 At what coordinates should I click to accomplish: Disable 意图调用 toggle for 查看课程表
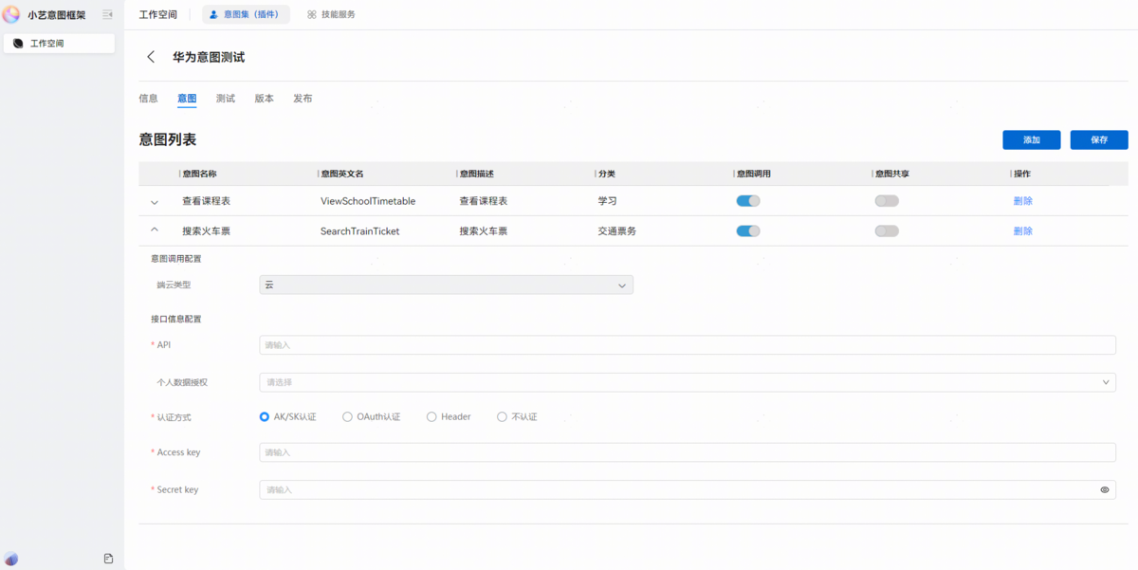coord(748,201)
